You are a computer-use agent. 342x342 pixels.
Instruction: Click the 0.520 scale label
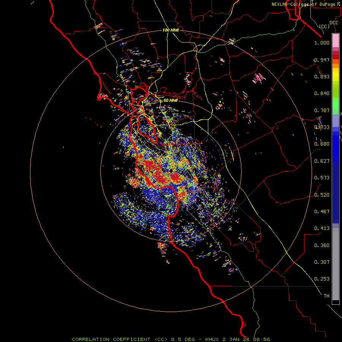click(x=322, y=195)
